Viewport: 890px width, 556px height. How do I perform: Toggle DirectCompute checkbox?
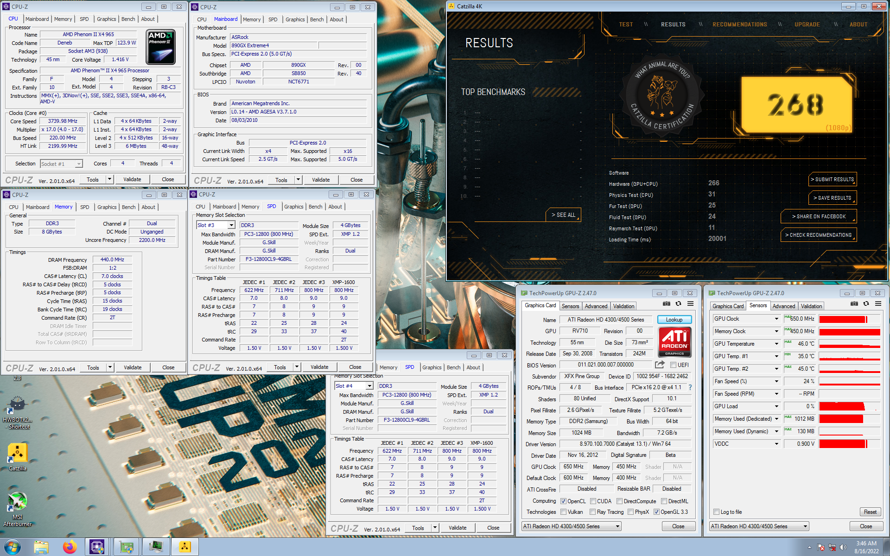619,501
